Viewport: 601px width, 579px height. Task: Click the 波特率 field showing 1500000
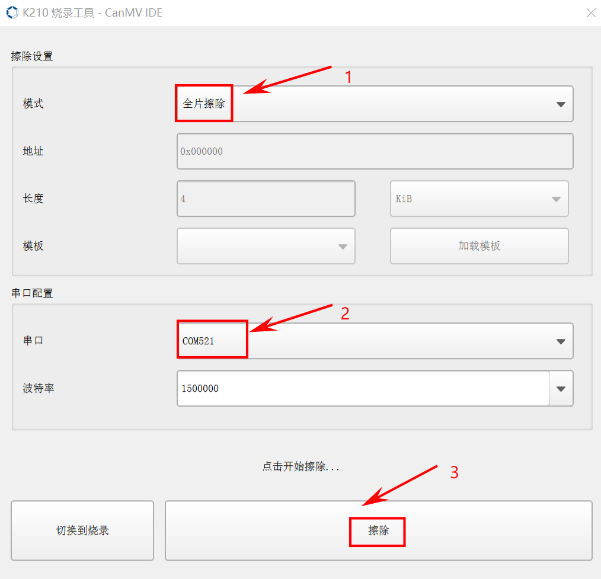[x=363, y=388]
